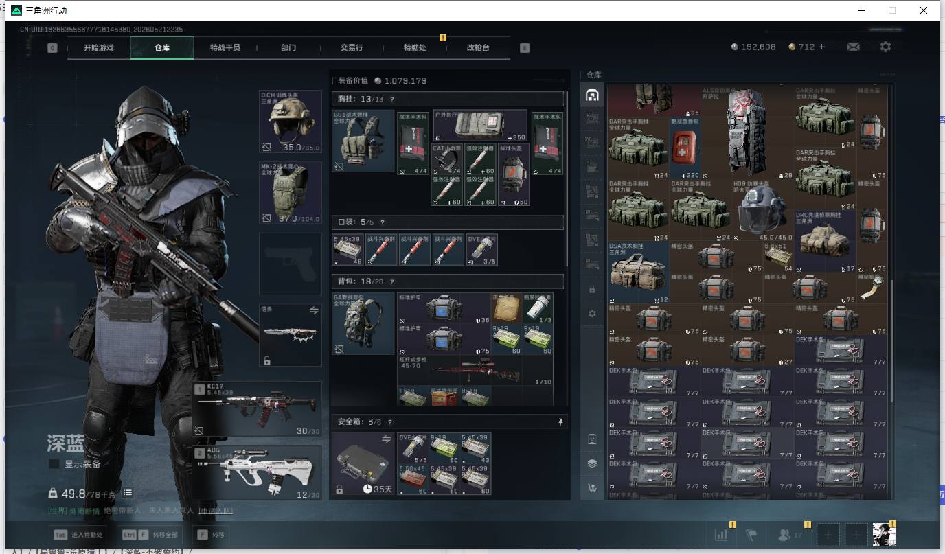
Task: Select the 野战急救包 first aid kit
Action: click(685, 148)
